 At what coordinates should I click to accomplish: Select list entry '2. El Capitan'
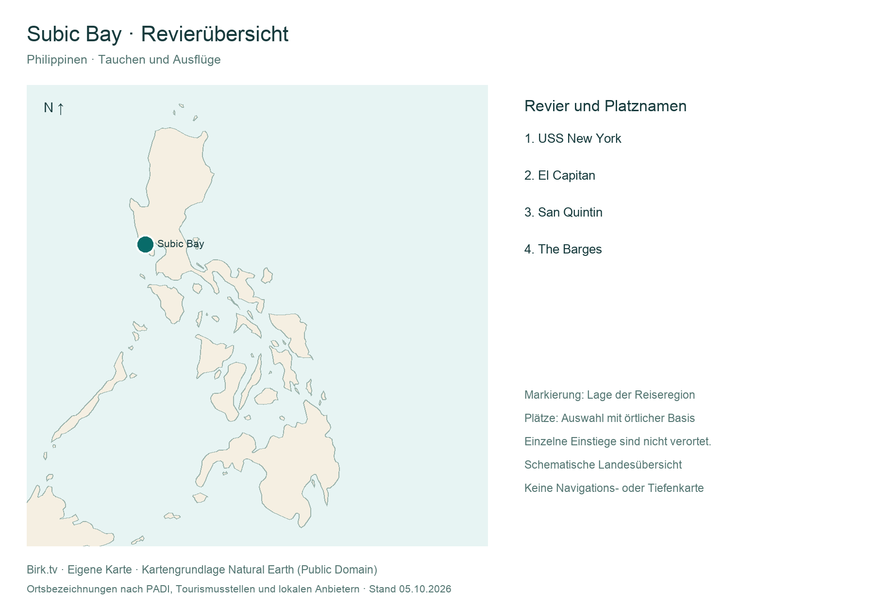pyautogui.click(x=560, y=175)
